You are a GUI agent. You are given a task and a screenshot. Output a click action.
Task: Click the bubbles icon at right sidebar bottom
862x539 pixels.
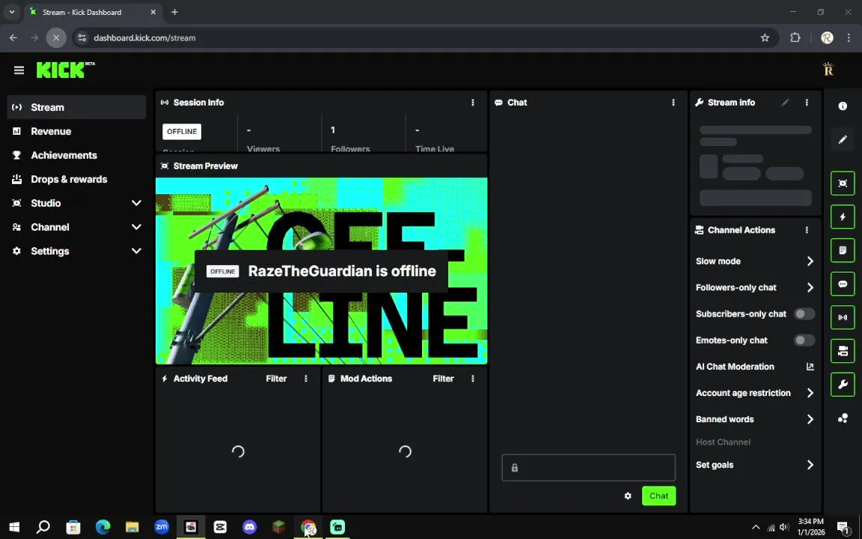point(843,418)
